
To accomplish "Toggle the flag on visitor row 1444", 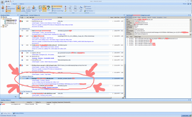I will 20,65.
